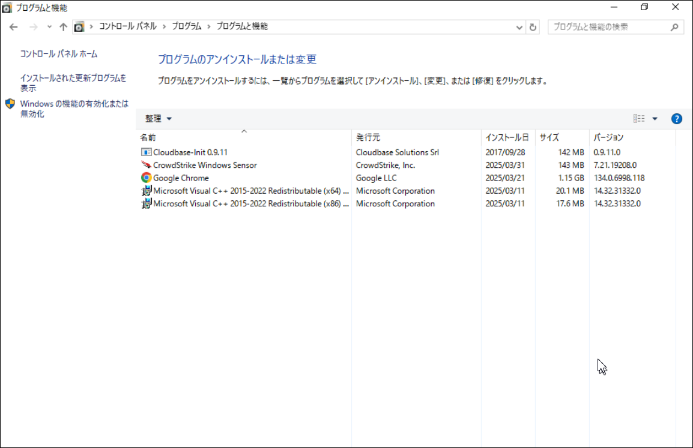Open コントロール パネル ホーム link

59,54
